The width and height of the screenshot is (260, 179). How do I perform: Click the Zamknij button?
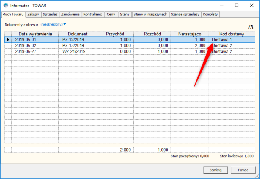pyautogui.click(x=216, y=170)
